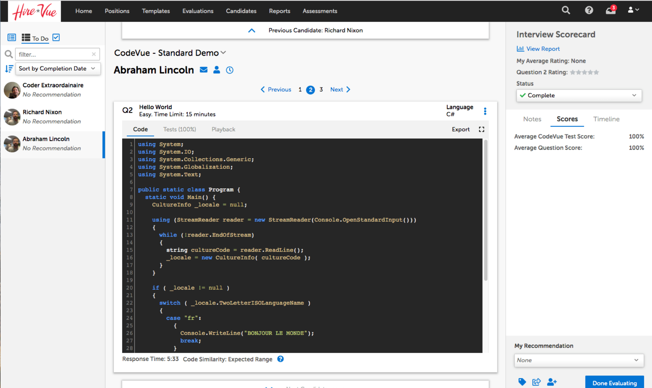
Task: Open the search magnifier in top bar
Action: (566, 11)
